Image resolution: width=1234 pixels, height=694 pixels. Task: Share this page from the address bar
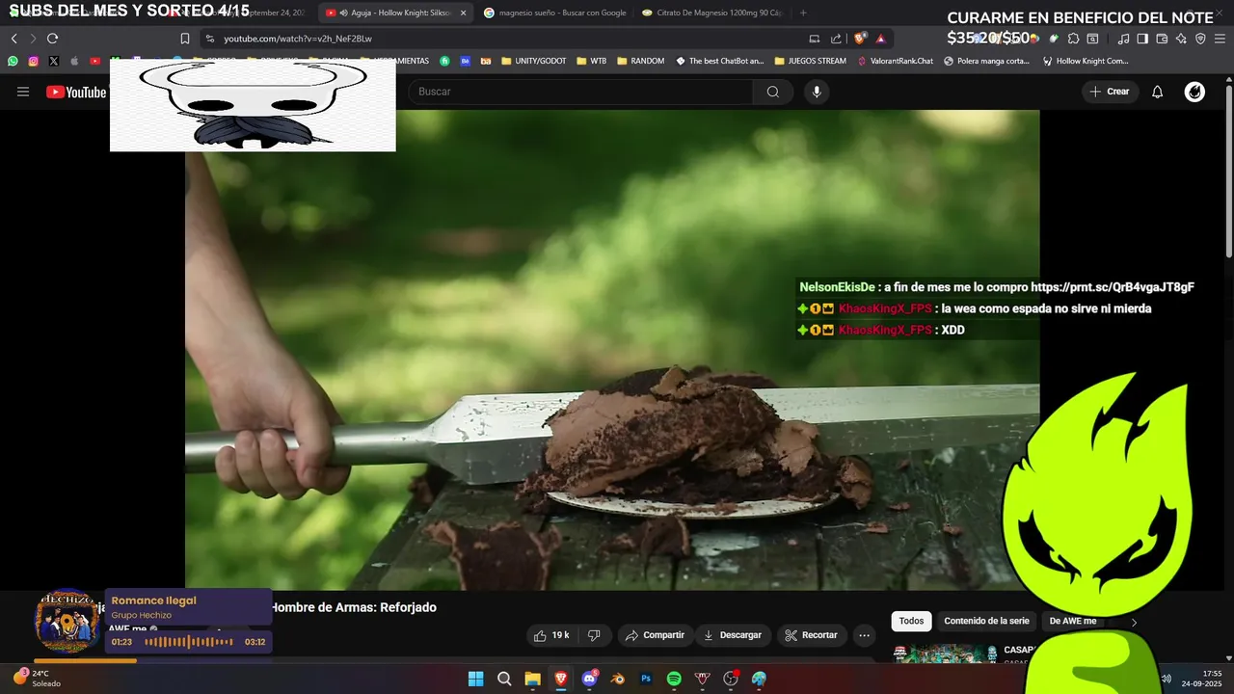pos(836,39)
